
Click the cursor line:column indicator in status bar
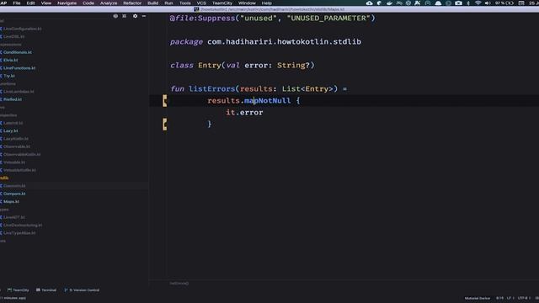[x=499, y=298]
